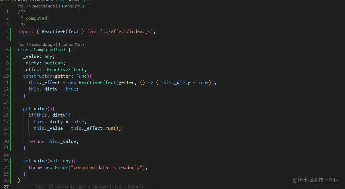Image resolution: width=345 pixels, height=189 pixels.
Task: Click line number 23 in the gutter
Action: 6,161
